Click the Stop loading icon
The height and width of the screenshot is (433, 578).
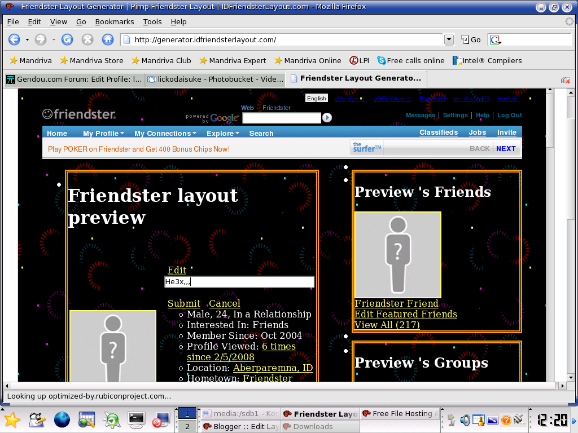[x=87, y=39]
